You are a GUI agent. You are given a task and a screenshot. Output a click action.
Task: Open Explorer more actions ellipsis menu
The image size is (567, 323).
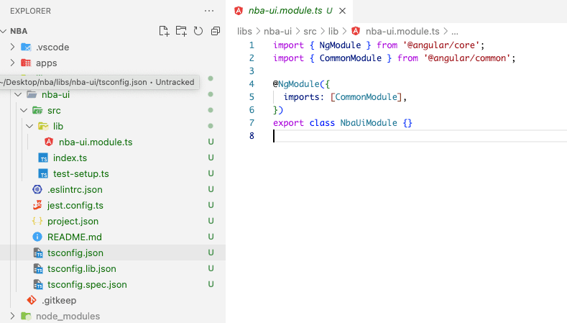pyautogui.click(x=209, y=11)
